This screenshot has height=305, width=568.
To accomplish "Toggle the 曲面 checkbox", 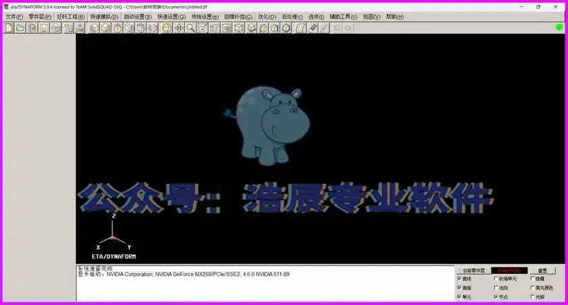I will click(459, 287).
